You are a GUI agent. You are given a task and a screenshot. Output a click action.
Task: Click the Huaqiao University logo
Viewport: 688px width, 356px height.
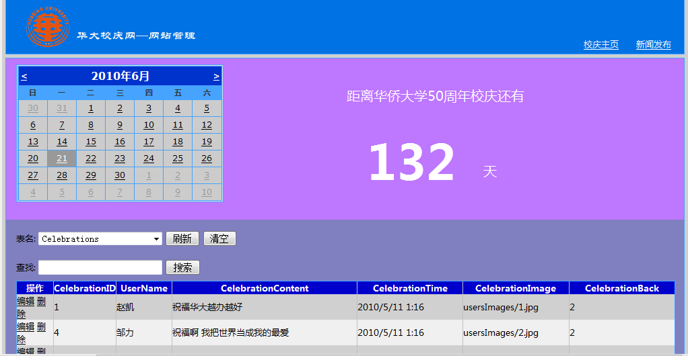click(47, 27)
